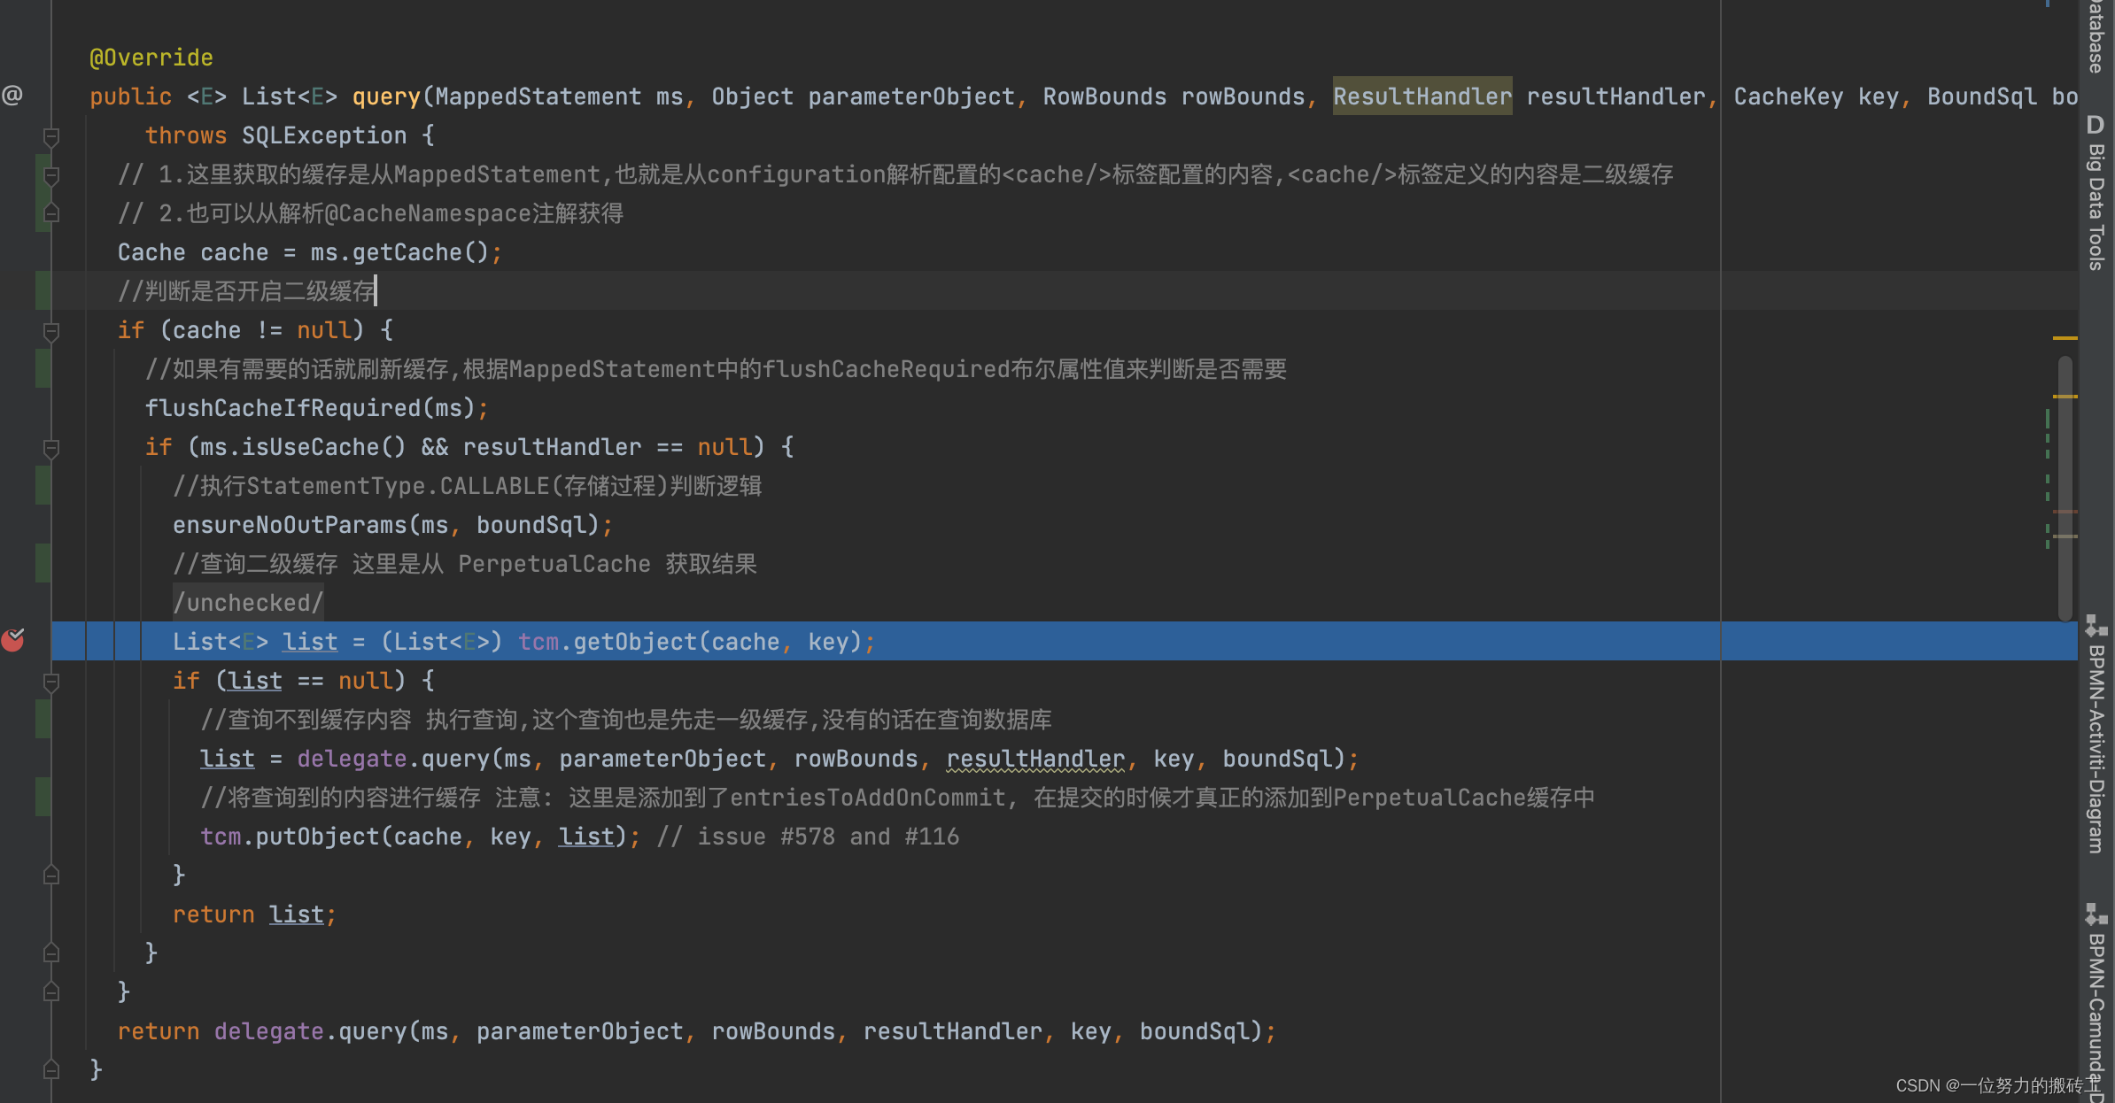Jump to second yellow warning marker on scrollbar
The height and width of the screenshot is (1103, 2115).
pyautogui.click(x=2065, y=397)
